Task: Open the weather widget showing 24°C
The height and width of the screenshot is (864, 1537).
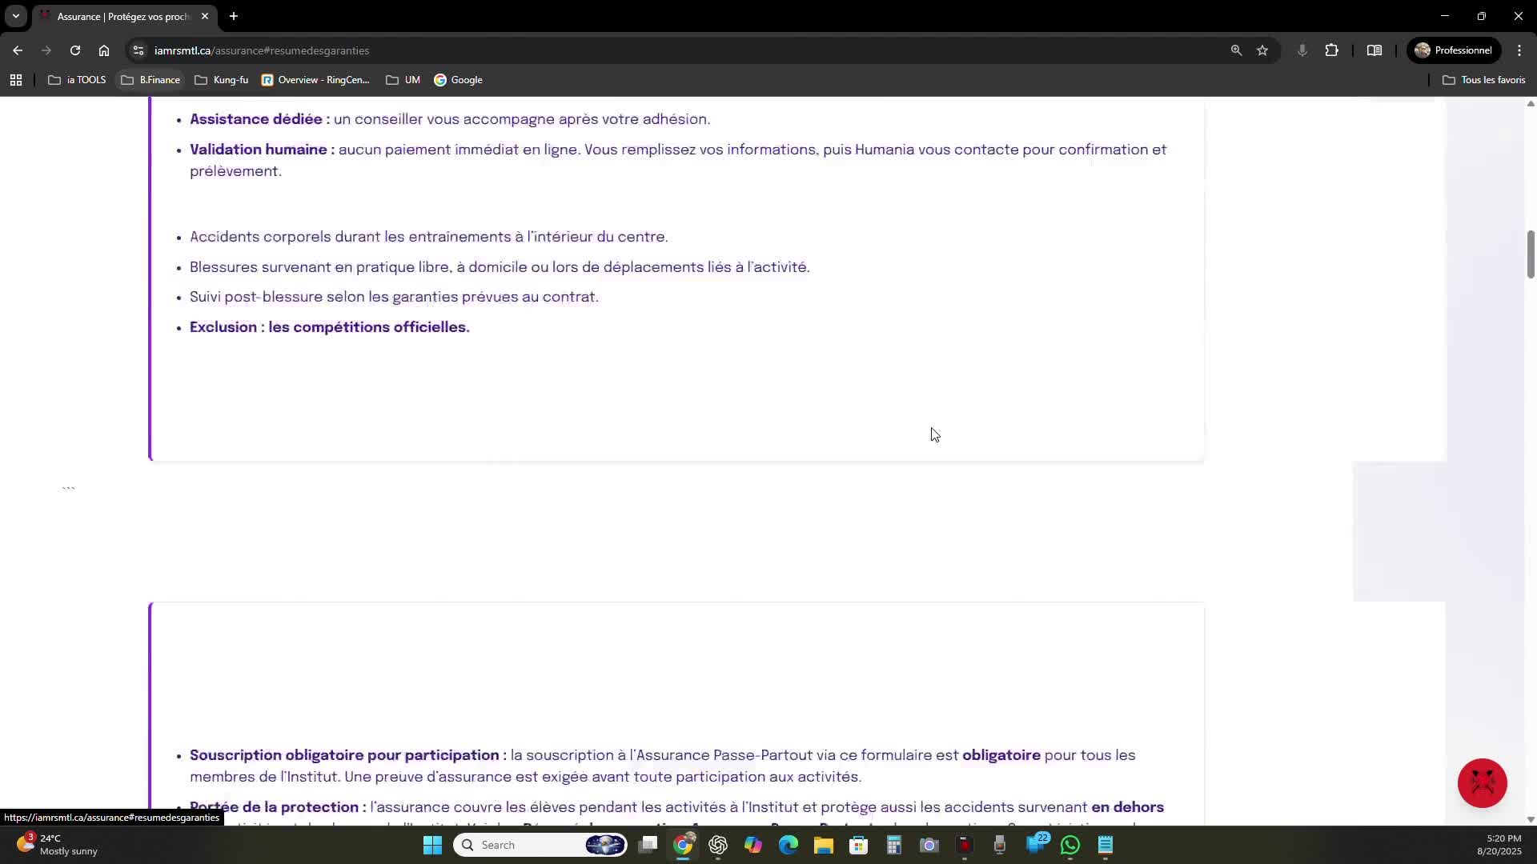Action: (58, 845)
